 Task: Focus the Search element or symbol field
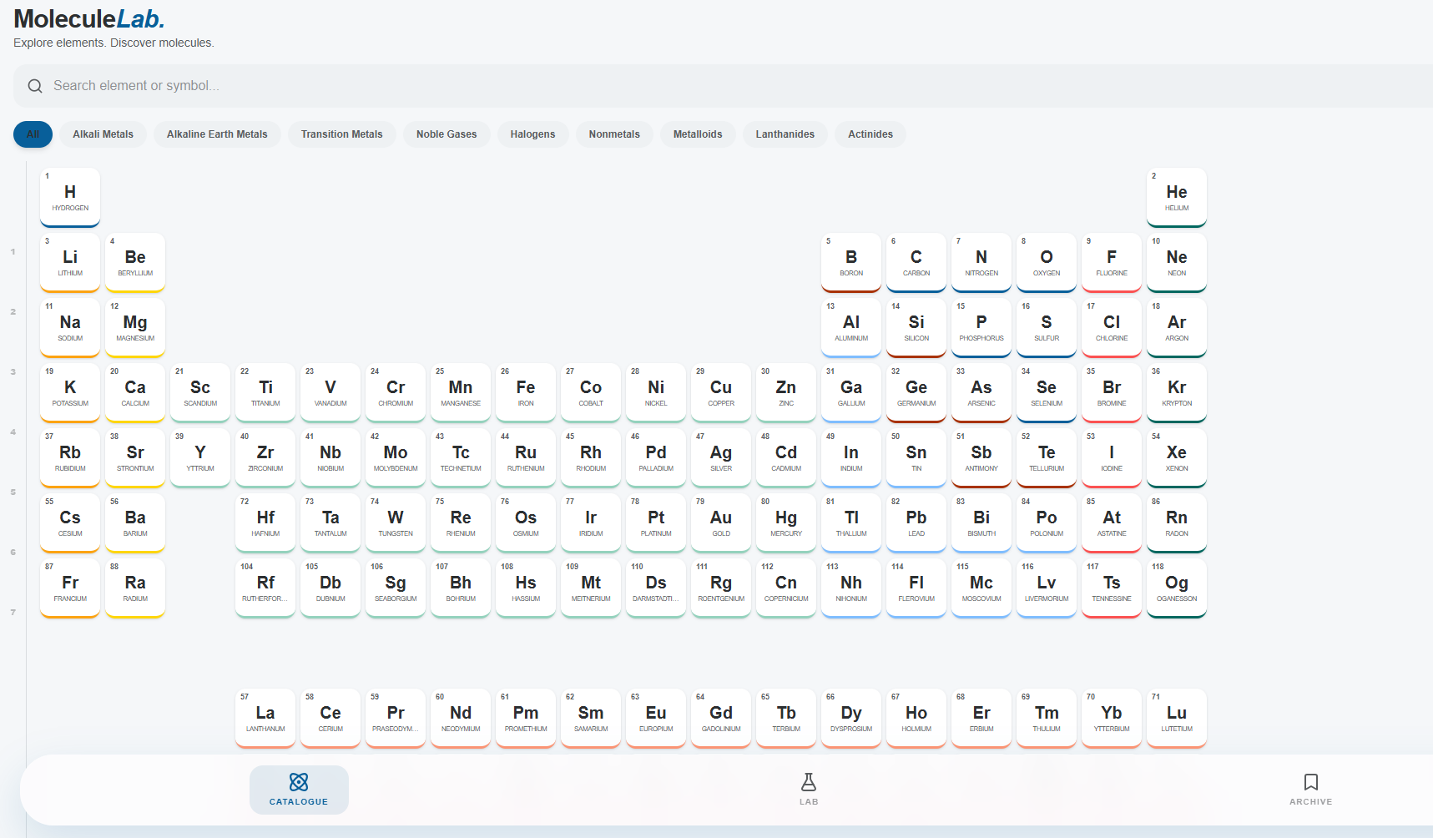723,86
